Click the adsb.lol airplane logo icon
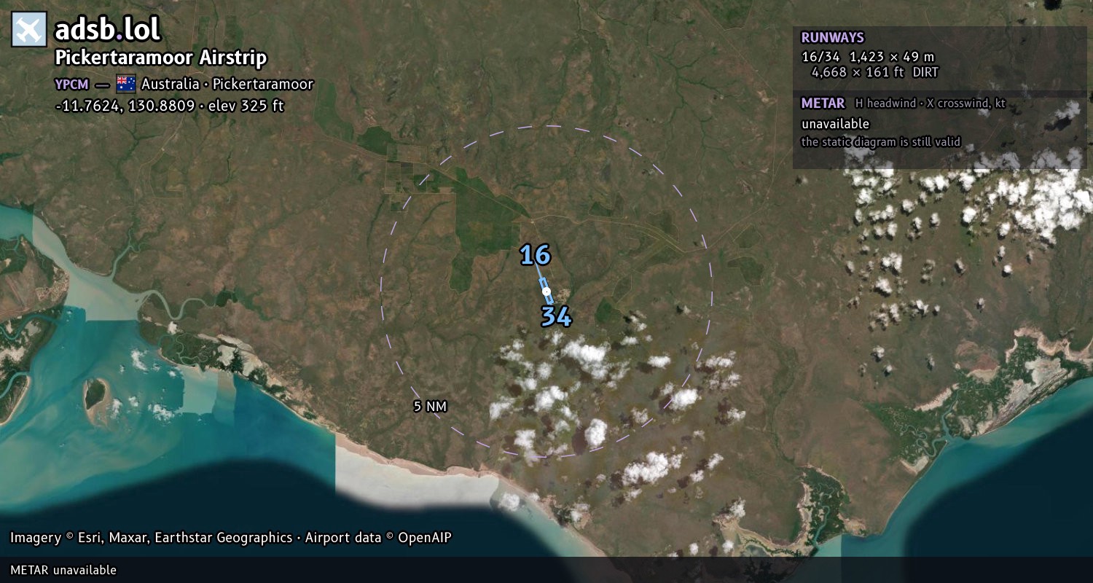The height and width of the screenshot is (583, 1093). [28, 30]
